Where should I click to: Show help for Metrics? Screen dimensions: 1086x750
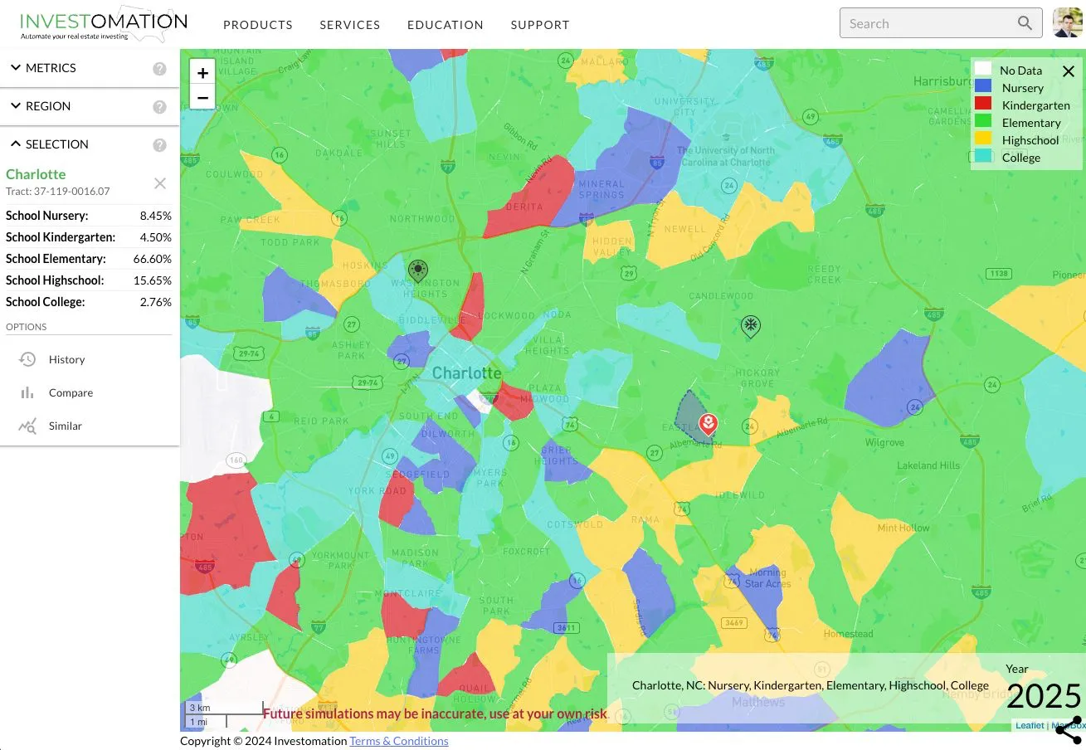click(x=160, y=69)
